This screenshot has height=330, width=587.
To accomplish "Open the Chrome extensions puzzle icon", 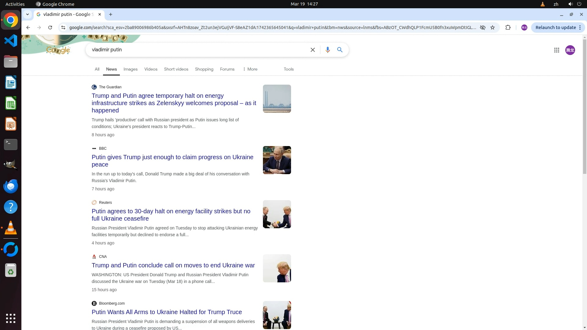I will click(508, 28).
